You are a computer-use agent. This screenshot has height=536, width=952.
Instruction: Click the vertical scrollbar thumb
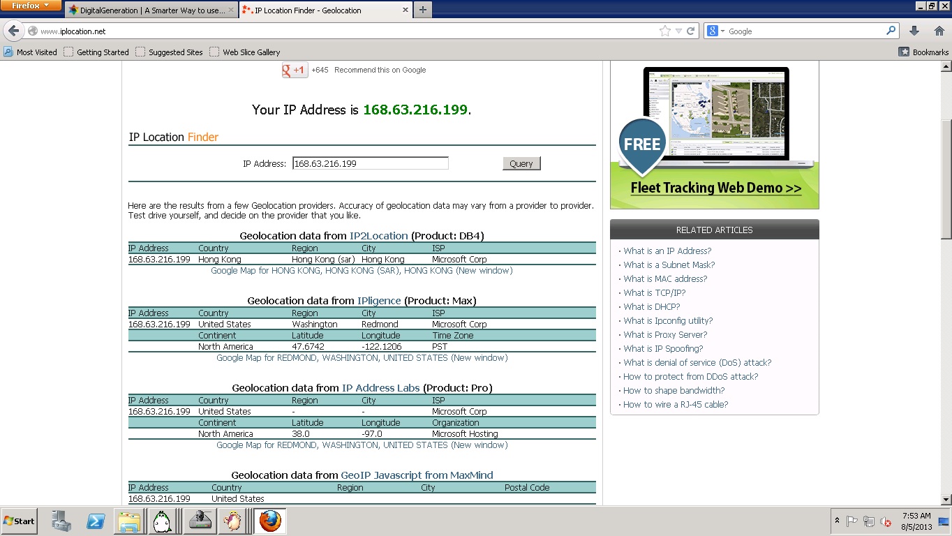coord(946,179)
